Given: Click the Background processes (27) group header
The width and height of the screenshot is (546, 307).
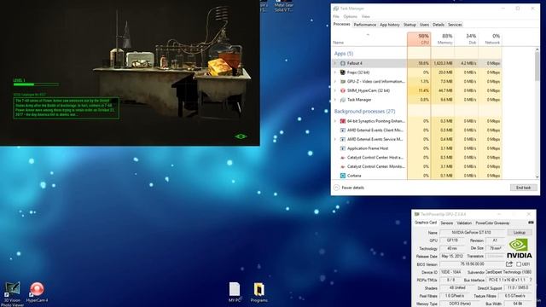Looking at the screenshot, I should tap(364, 112).
